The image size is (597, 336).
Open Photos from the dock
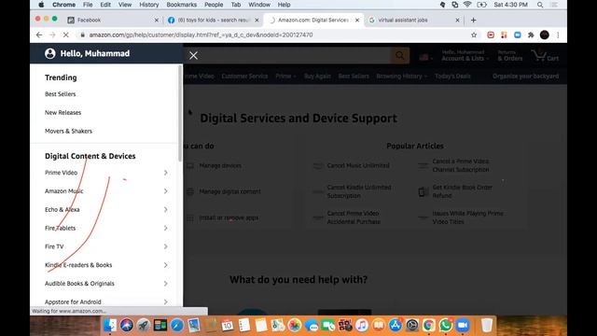(295, 325)
